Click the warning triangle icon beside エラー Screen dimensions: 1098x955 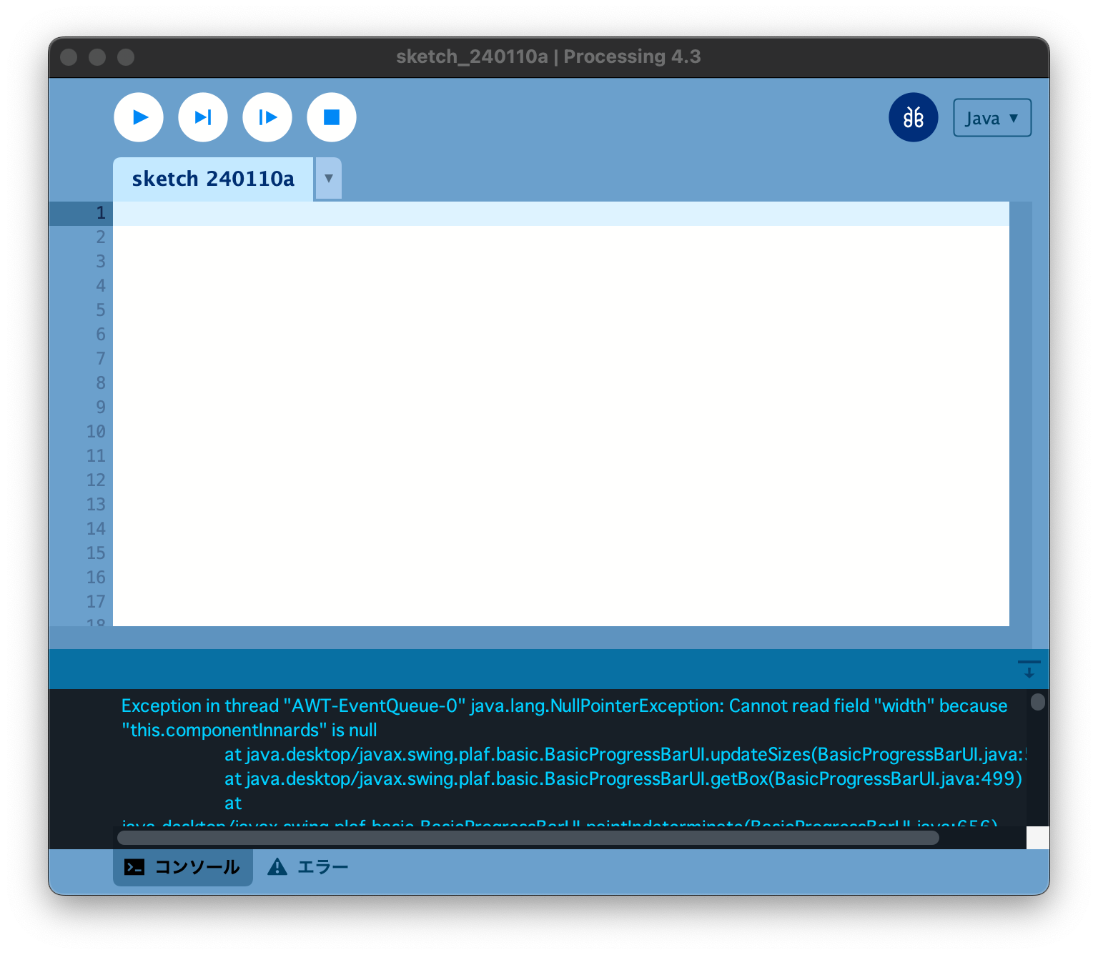[x=277, y=866]
